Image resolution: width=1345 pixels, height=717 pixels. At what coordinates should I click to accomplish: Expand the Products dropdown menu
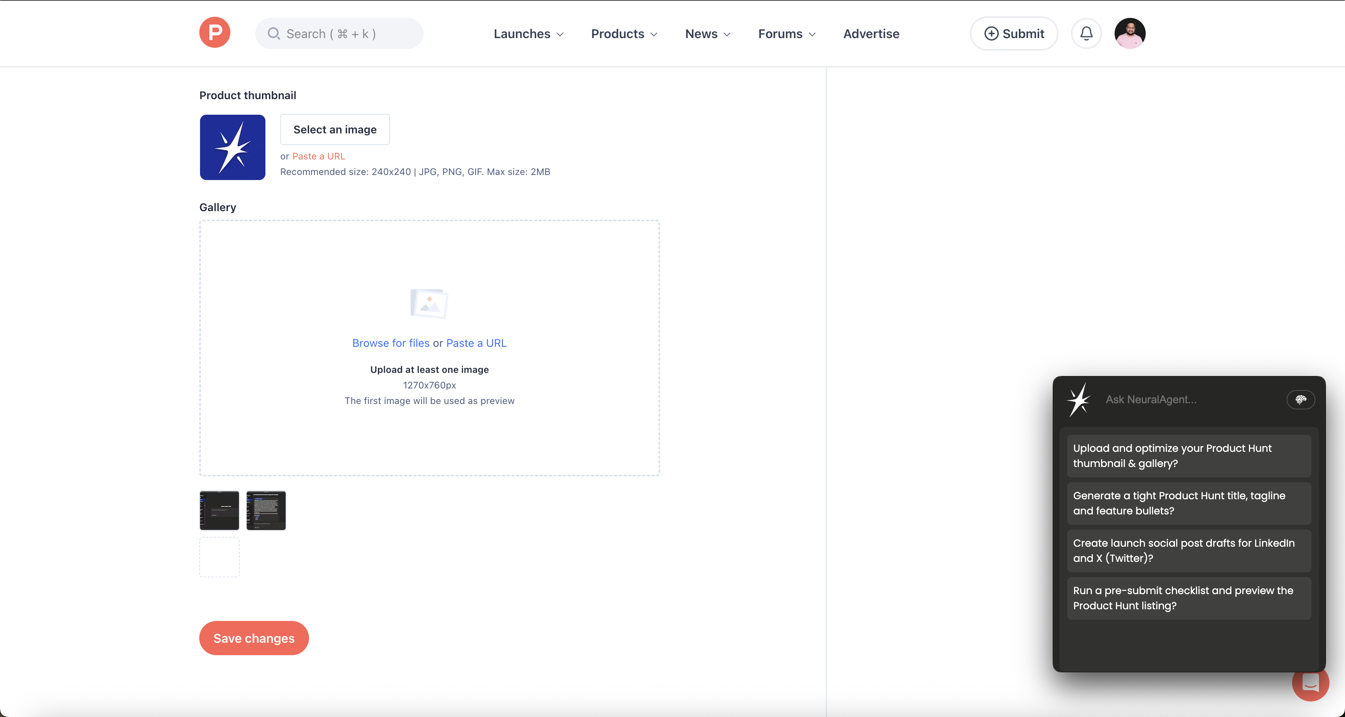click(x=624, y=34)
